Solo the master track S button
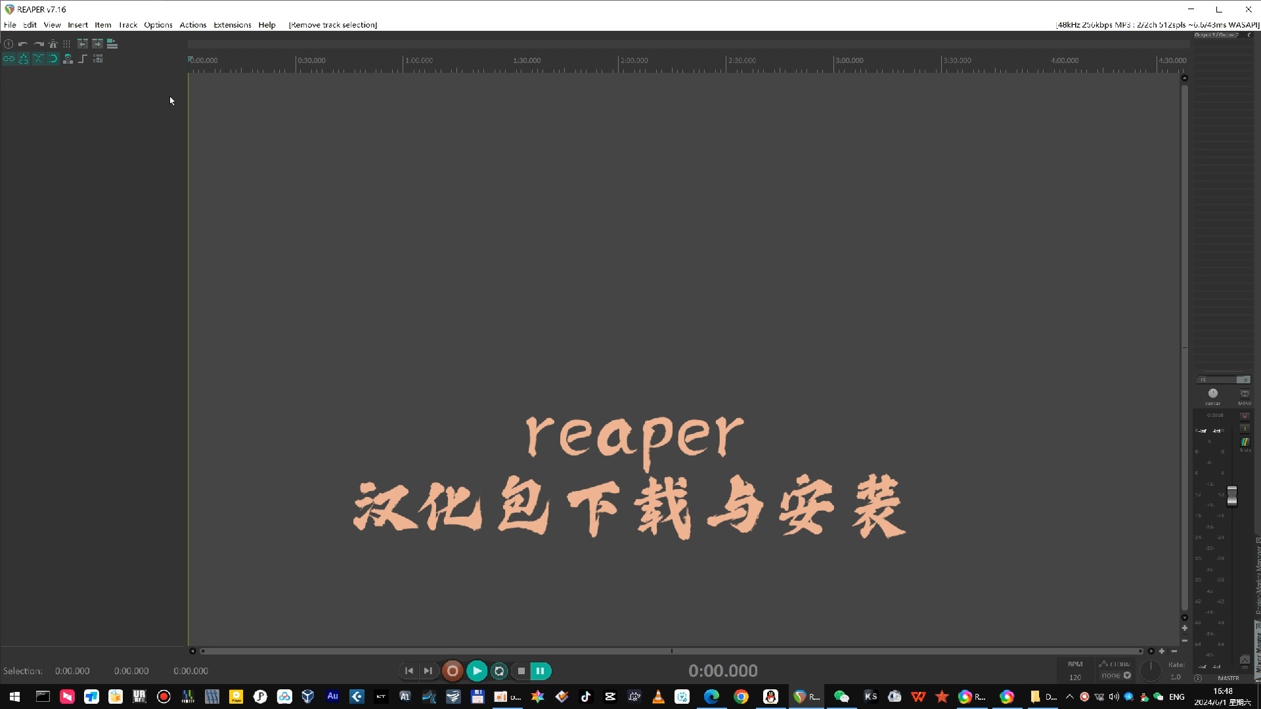The height and width of the screenshot is (709, 1261). click(x=1245, y=428)
